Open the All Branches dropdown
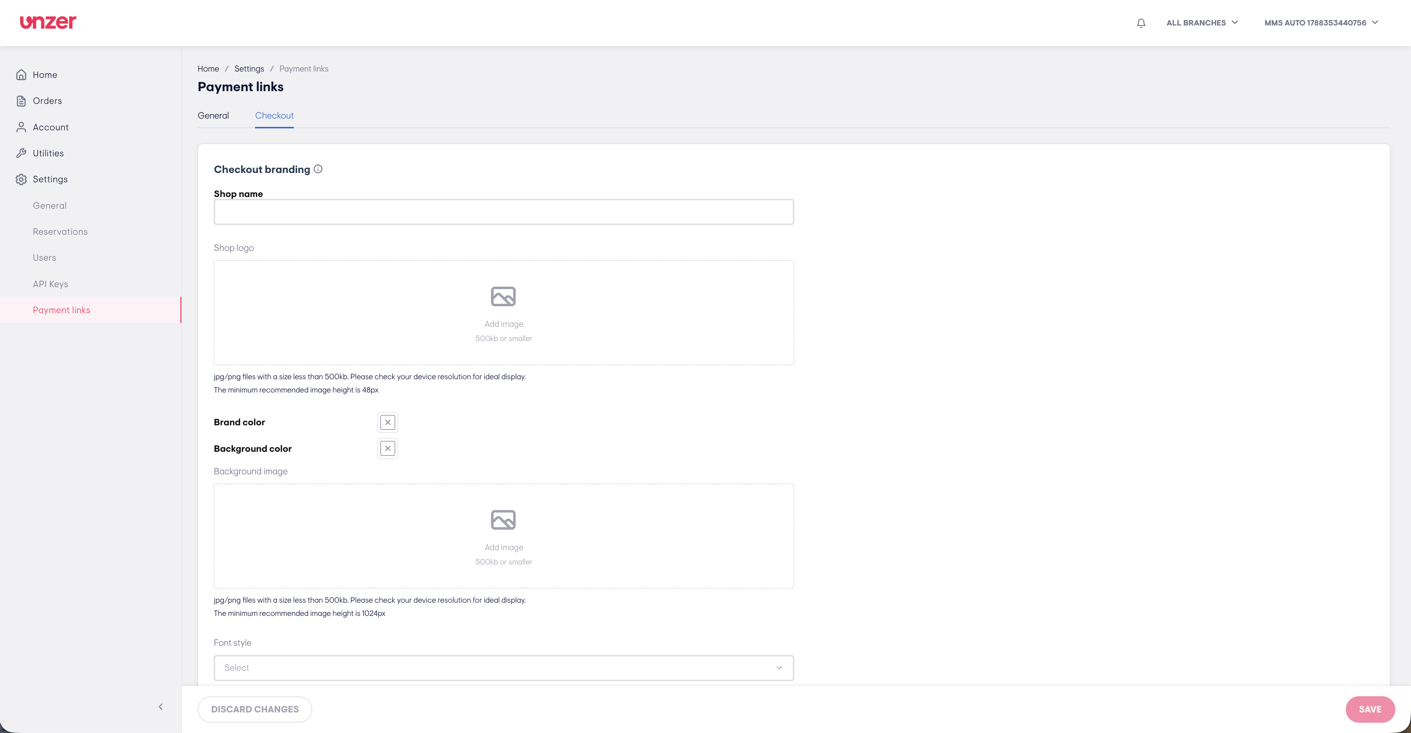This screenshot has height=733, width=1411. (x=1202, y=23)
